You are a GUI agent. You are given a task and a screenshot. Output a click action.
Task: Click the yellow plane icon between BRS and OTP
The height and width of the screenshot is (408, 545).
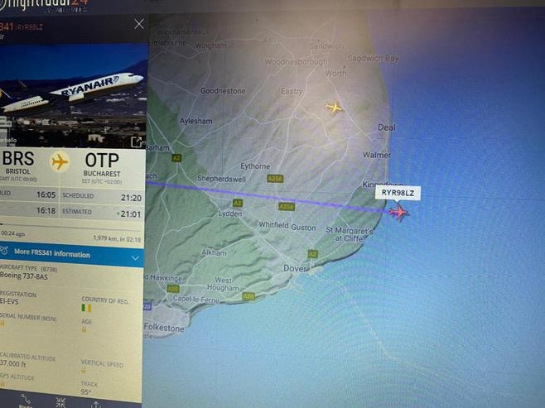60,162
